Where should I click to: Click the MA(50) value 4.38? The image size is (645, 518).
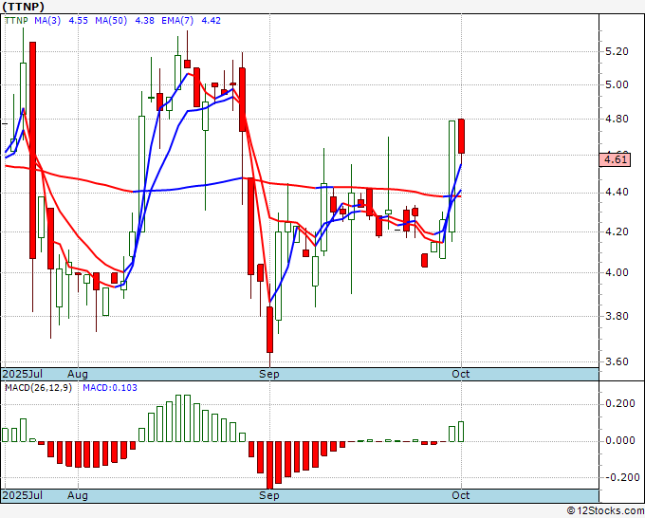click(145, 21)
